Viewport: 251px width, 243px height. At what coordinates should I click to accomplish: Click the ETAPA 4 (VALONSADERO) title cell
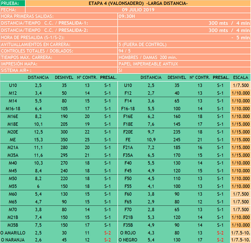138,3
